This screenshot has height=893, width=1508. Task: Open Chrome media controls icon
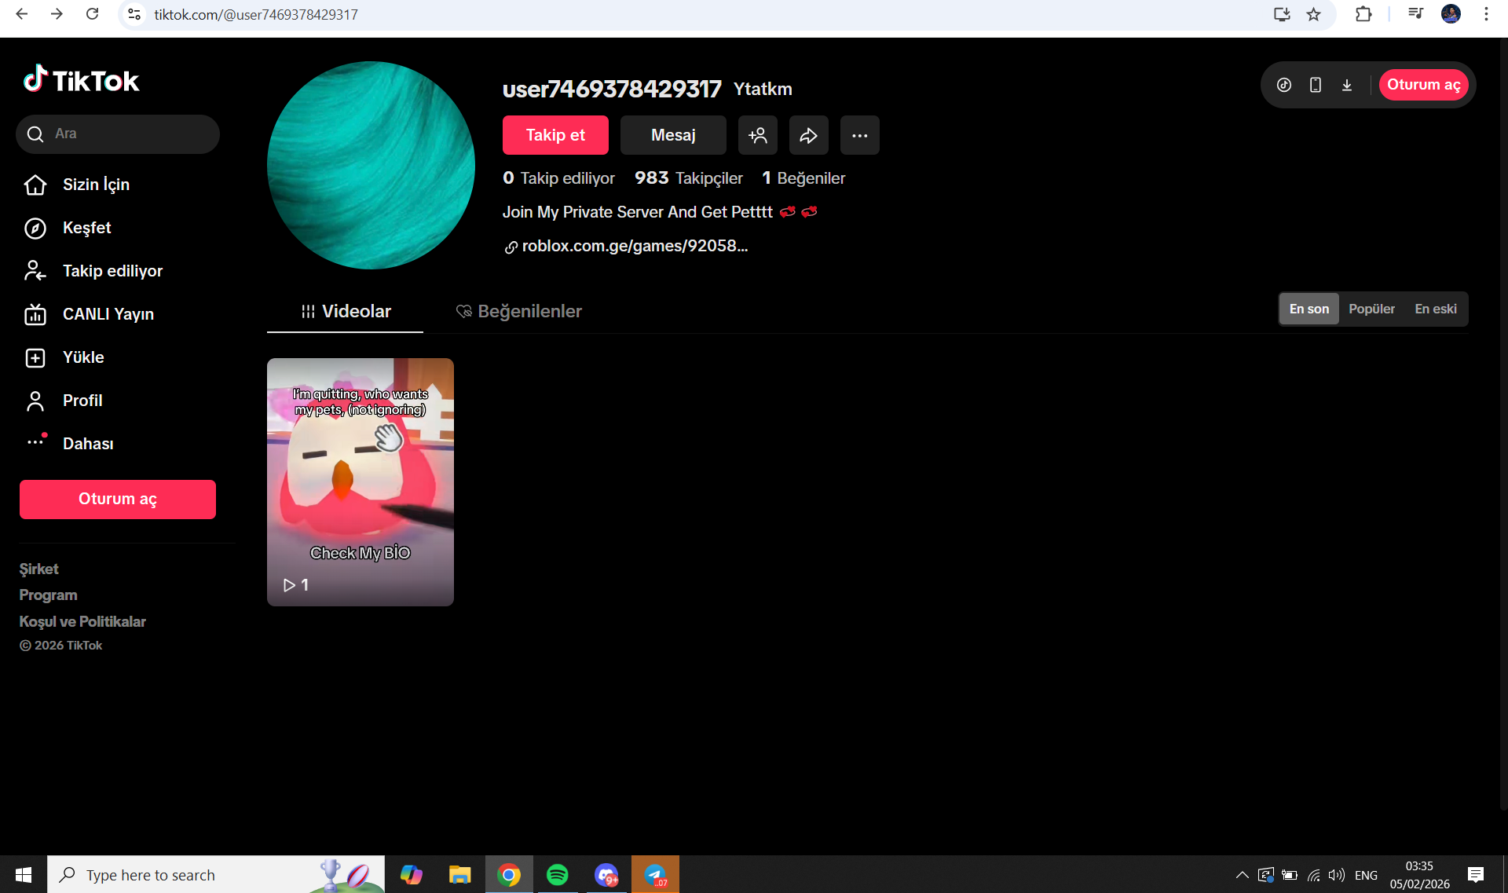pos(1415,14)
